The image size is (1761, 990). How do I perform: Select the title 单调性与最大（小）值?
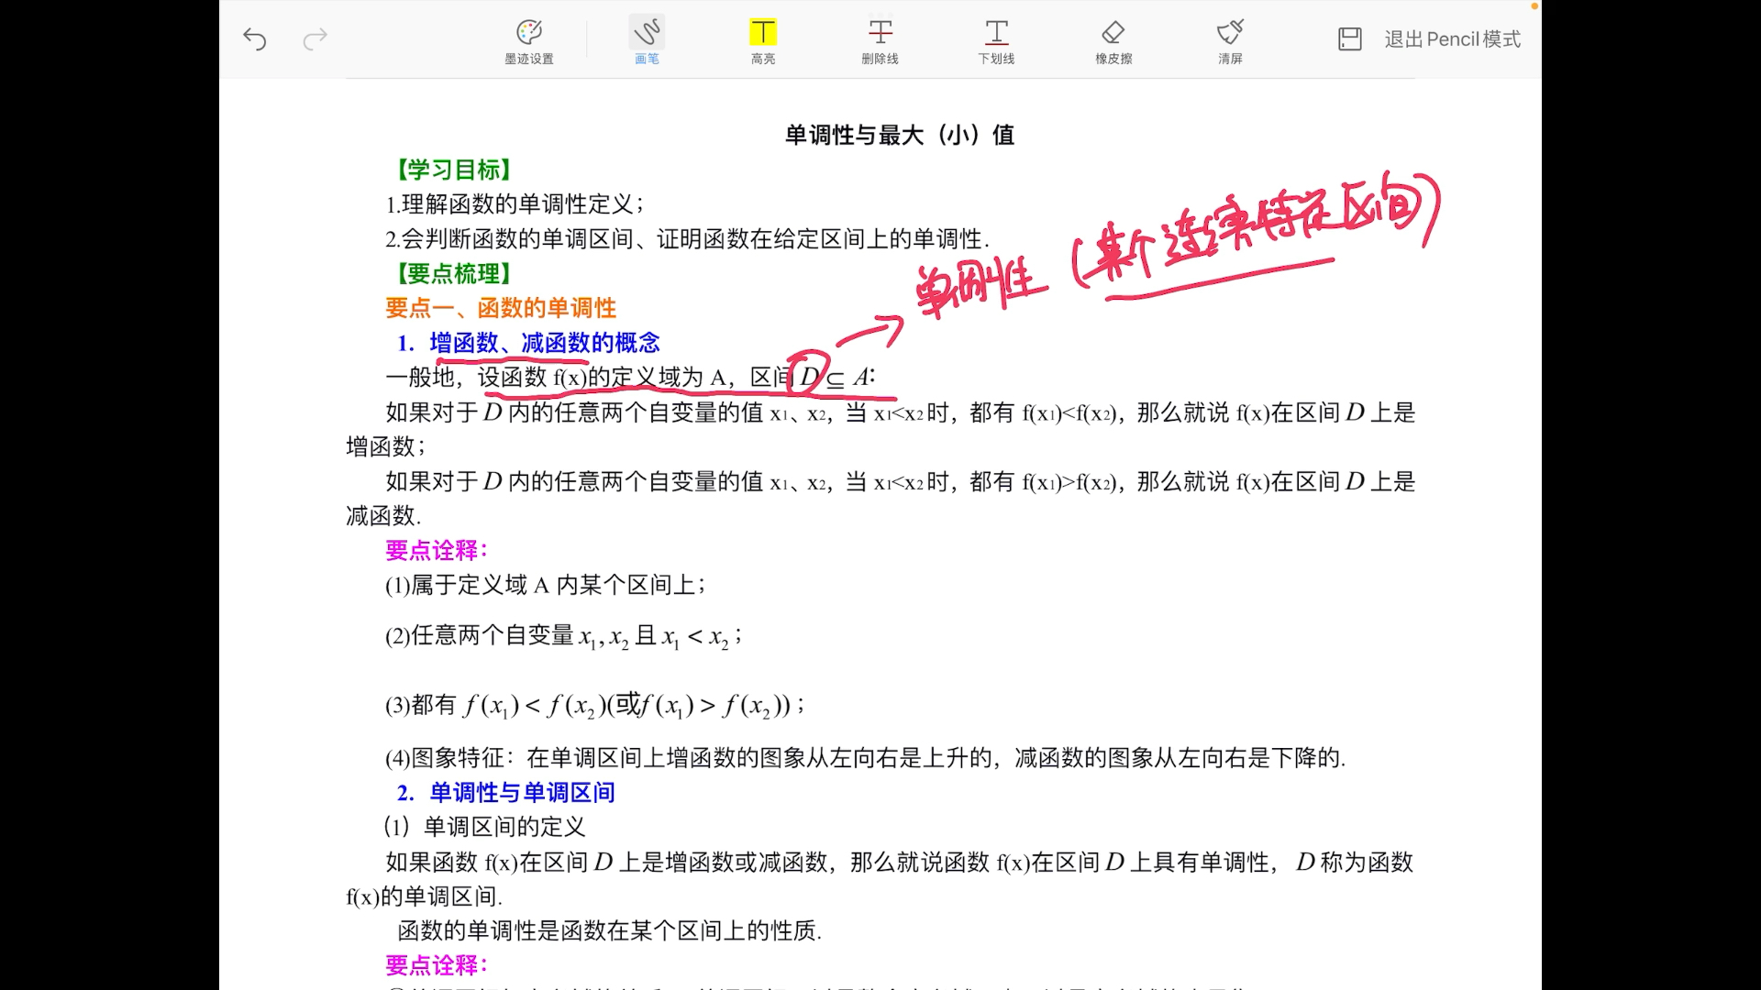[x=900, y=135]
